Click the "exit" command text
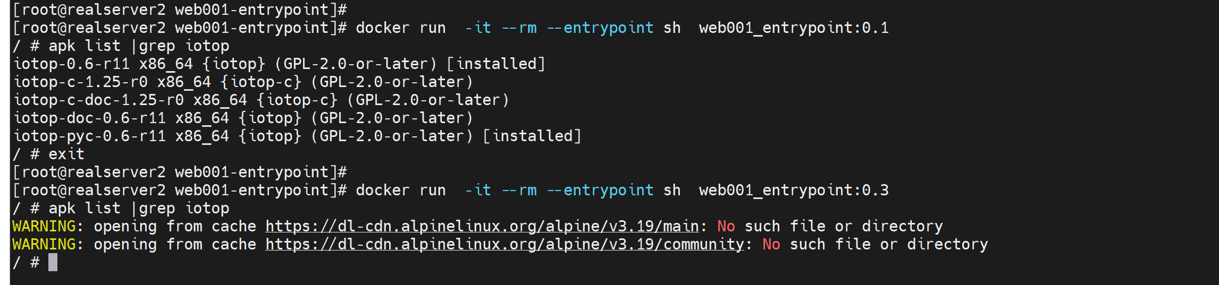Screen dimensions: 1219x285 point(66,154)
